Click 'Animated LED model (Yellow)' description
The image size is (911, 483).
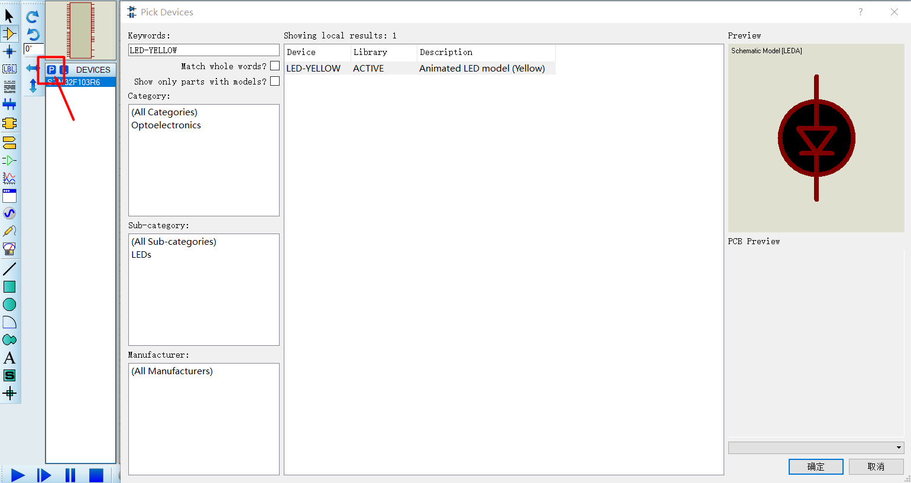(x=482, y=69)
